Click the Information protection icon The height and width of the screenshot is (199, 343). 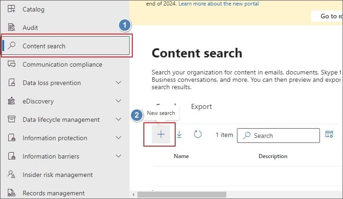pyautogui.click(x=12, y=137)
